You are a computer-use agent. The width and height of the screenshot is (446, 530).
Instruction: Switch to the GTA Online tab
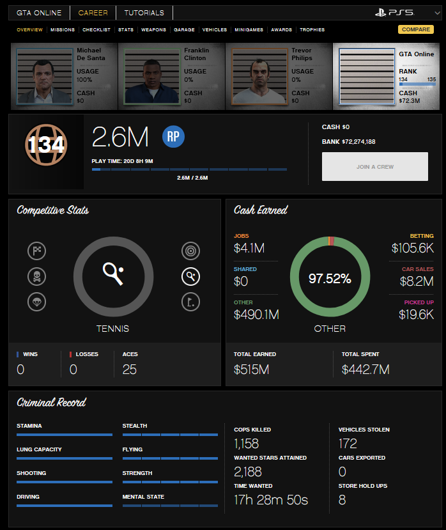(x=39, y=13)
